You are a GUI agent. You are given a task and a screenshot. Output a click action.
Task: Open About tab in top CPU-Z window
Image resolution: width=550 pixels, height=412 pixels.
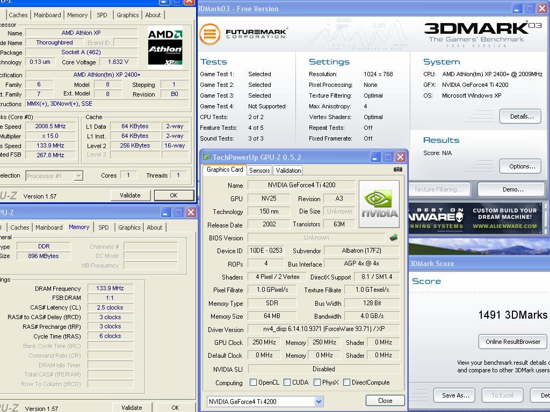tap(153, 15)
